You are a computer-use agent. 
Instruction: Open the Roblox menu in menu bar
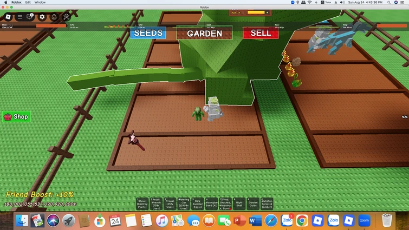point(16,2)
